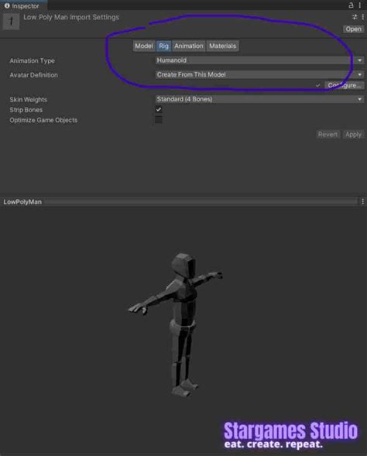Open the import settings preset icon
367x456 pixels.
tap(355, 17)
